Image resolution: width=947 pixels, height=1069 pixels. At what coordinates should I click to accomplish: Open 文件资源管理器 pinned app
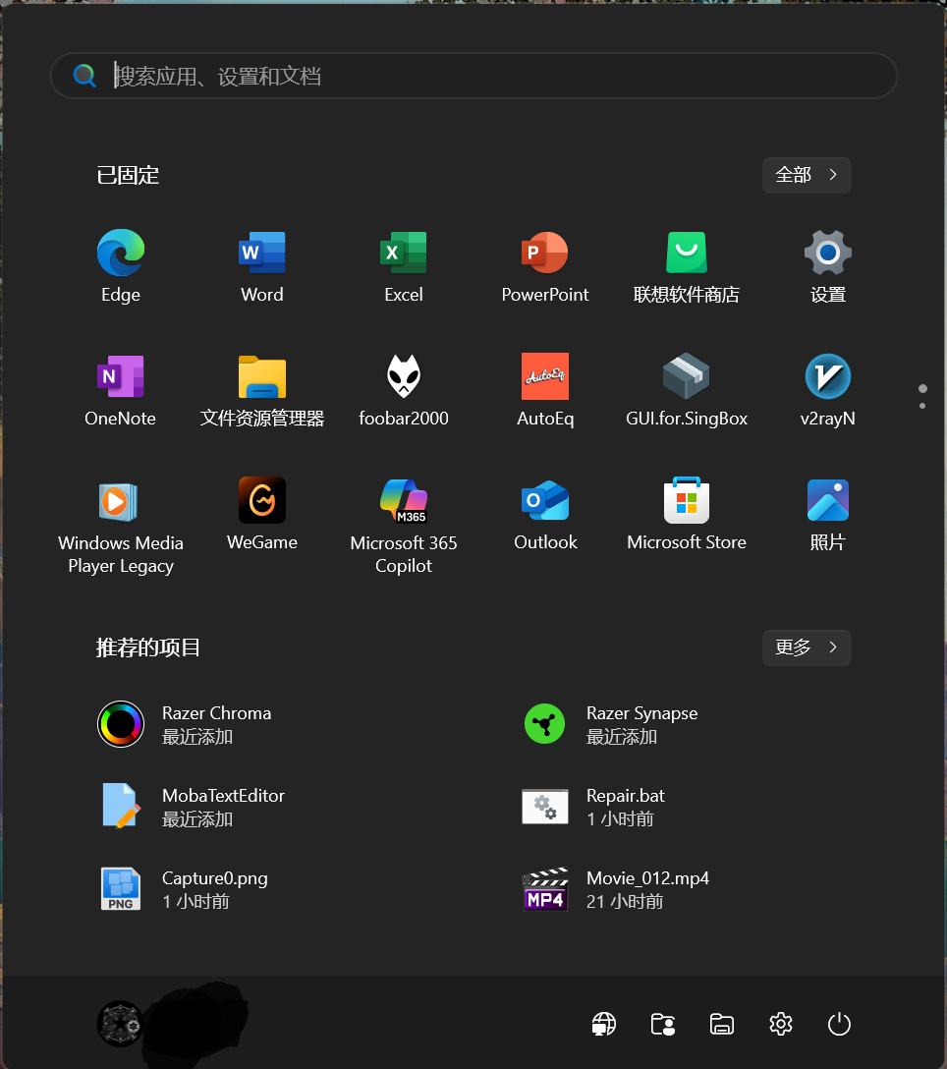pyautogui.click(x=262, y=391)
